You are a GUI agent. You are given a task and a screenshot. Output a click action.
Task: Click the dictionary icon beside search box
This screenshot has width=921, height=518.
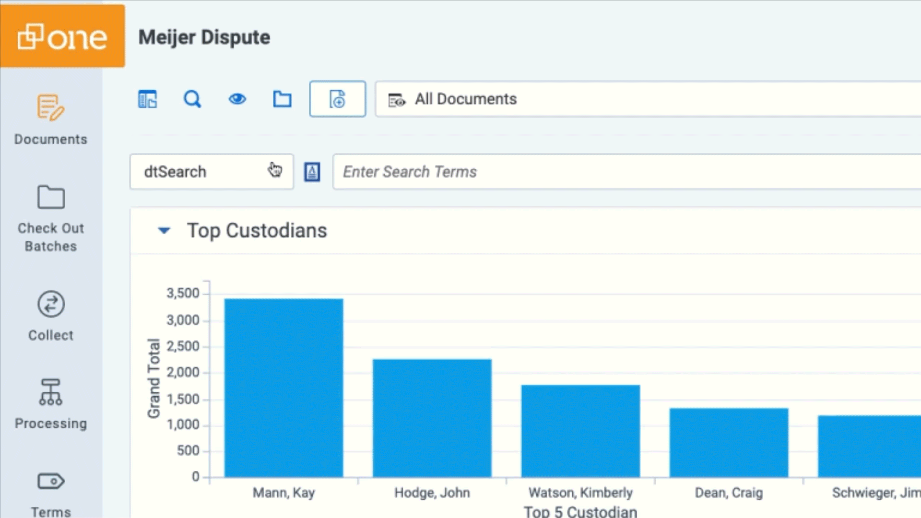click(312, 172)
